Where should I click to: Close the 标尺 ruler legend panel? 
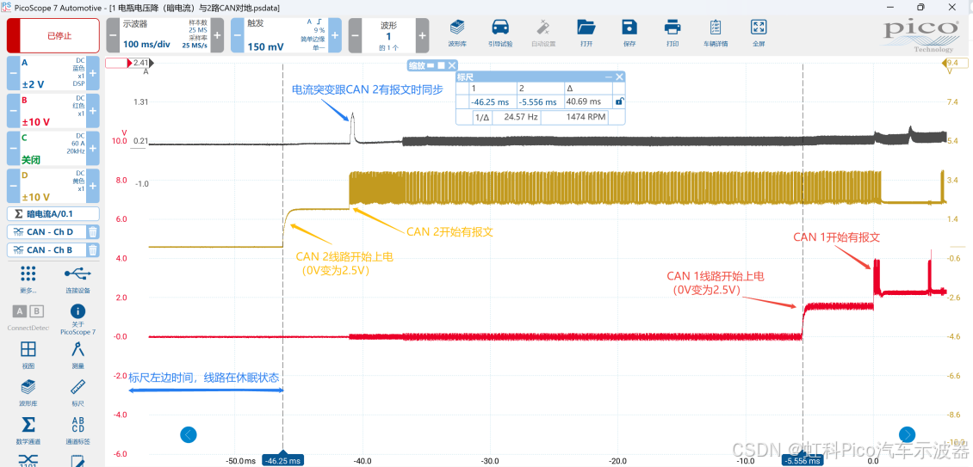coord(619,77)
